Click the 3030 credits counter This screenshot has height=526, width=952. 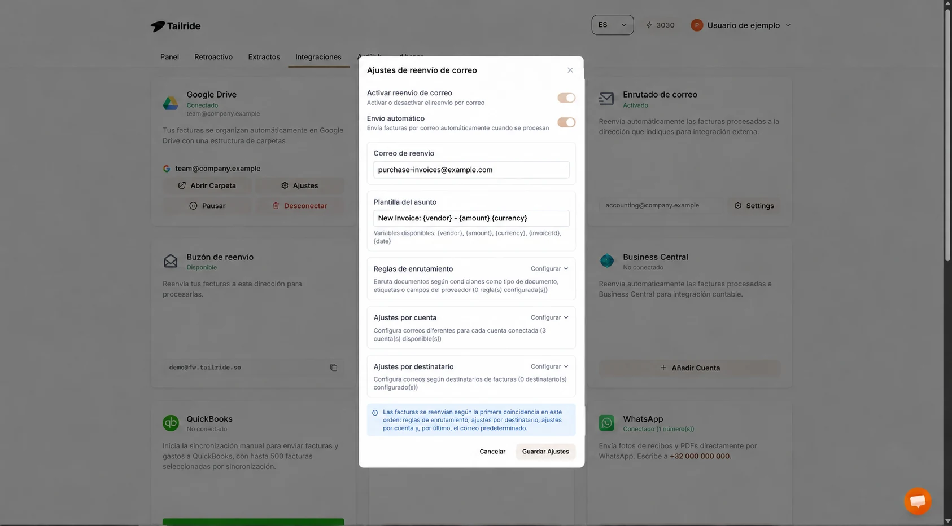[665, 25]
